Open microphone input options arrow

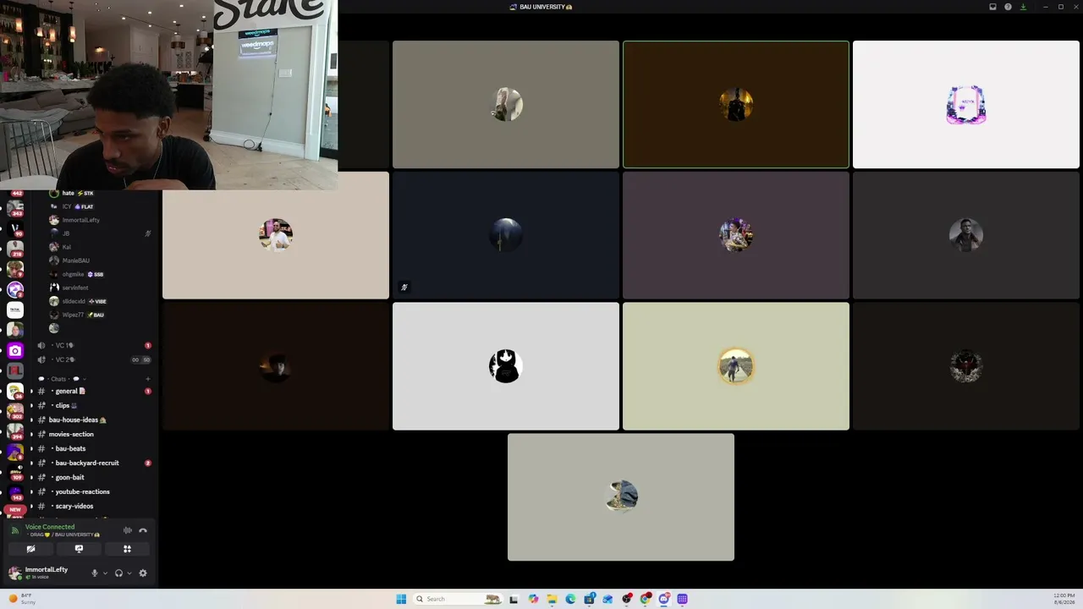[x=105, y=573]
